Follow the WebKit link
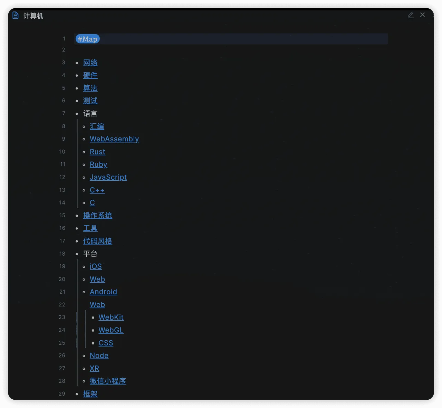This screenshot has width=442, height=408. click(111, 317)
